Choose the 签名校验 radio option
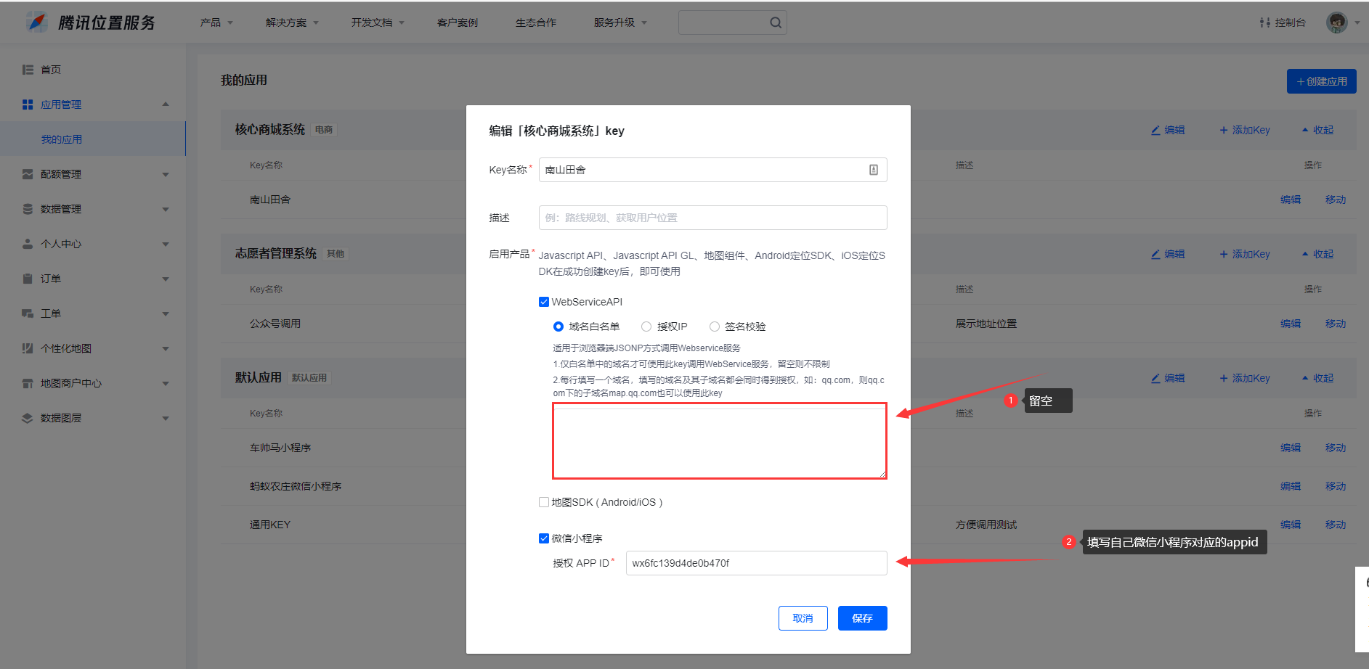1369x669 pixels. pos(715,327)
